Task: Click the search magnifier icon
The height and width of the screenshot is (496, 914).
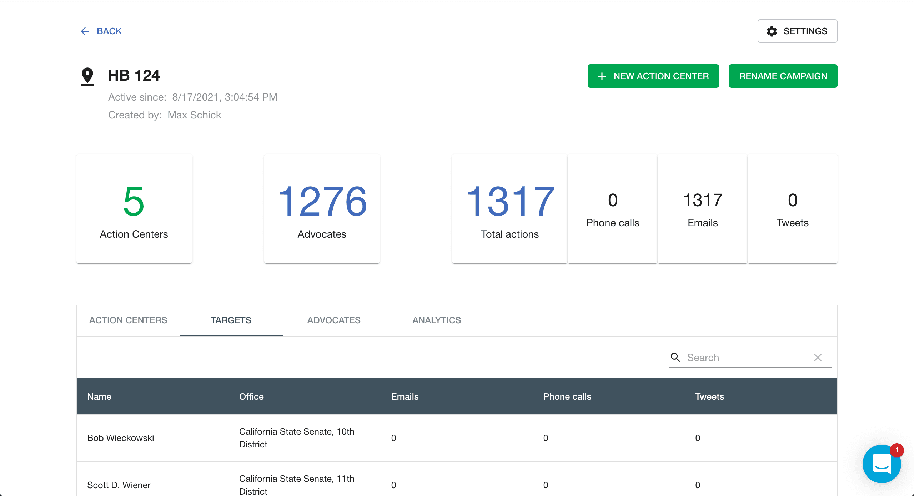Action: (x=675, y=357)
